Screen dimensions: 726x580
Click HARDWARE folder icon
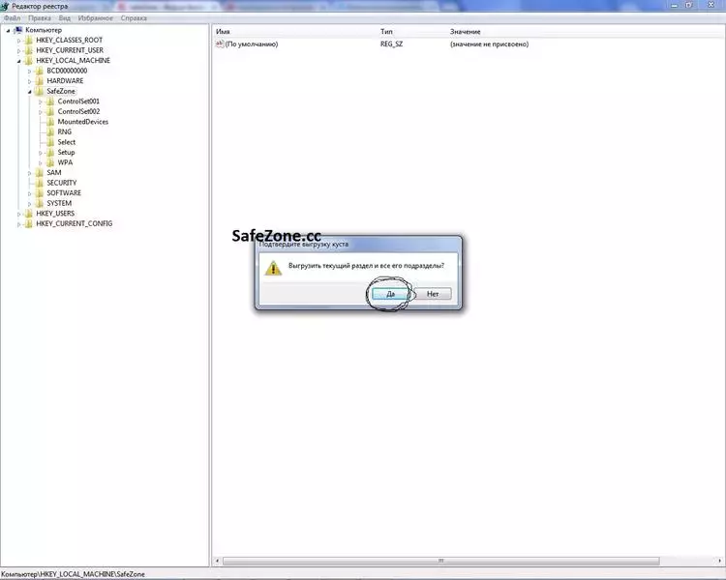pyautogui.click(x=40, y=81)
